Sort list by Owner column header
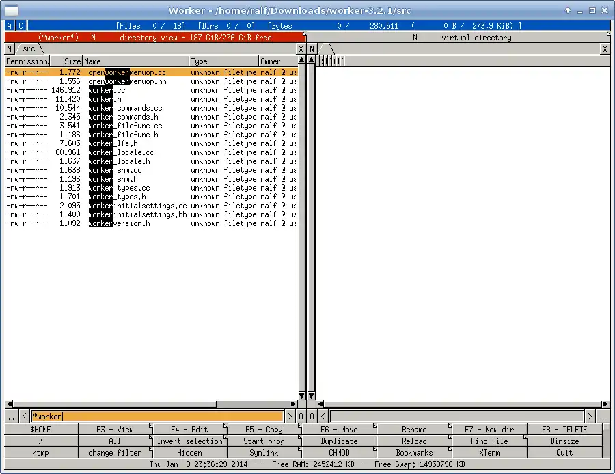This screenshot has width=615, height=474. (x=278, y=61)
